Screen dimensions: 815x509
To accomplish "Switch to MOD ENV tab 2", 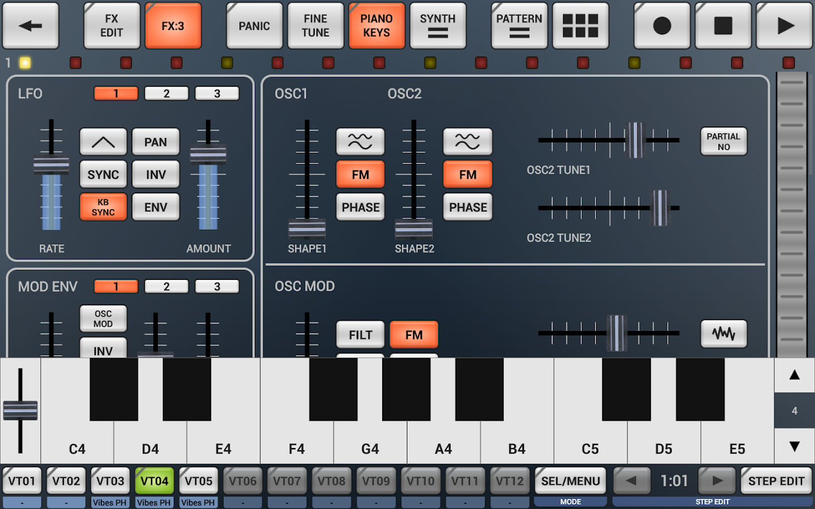I will pos(166,286).
